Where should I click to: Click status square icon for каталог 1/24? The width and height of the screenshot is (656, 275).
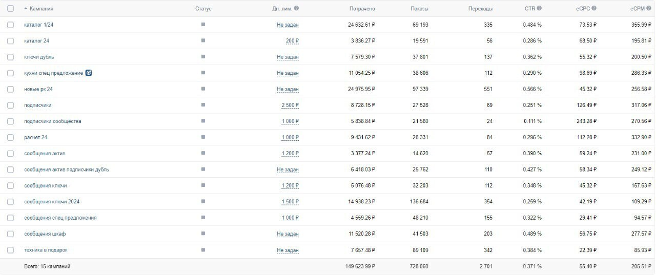pos(203,25)
